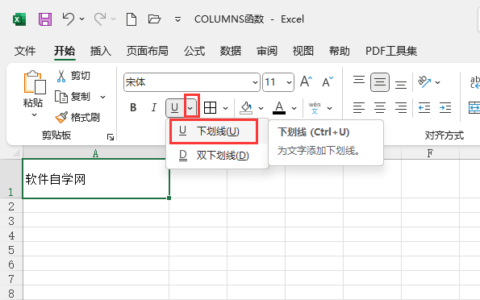Click the 复制 copy button

coord(73,97)
